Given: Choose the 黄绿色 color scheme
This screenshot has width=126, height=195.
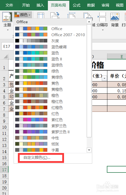Looking at the screenshot, I should click(50, 77).
